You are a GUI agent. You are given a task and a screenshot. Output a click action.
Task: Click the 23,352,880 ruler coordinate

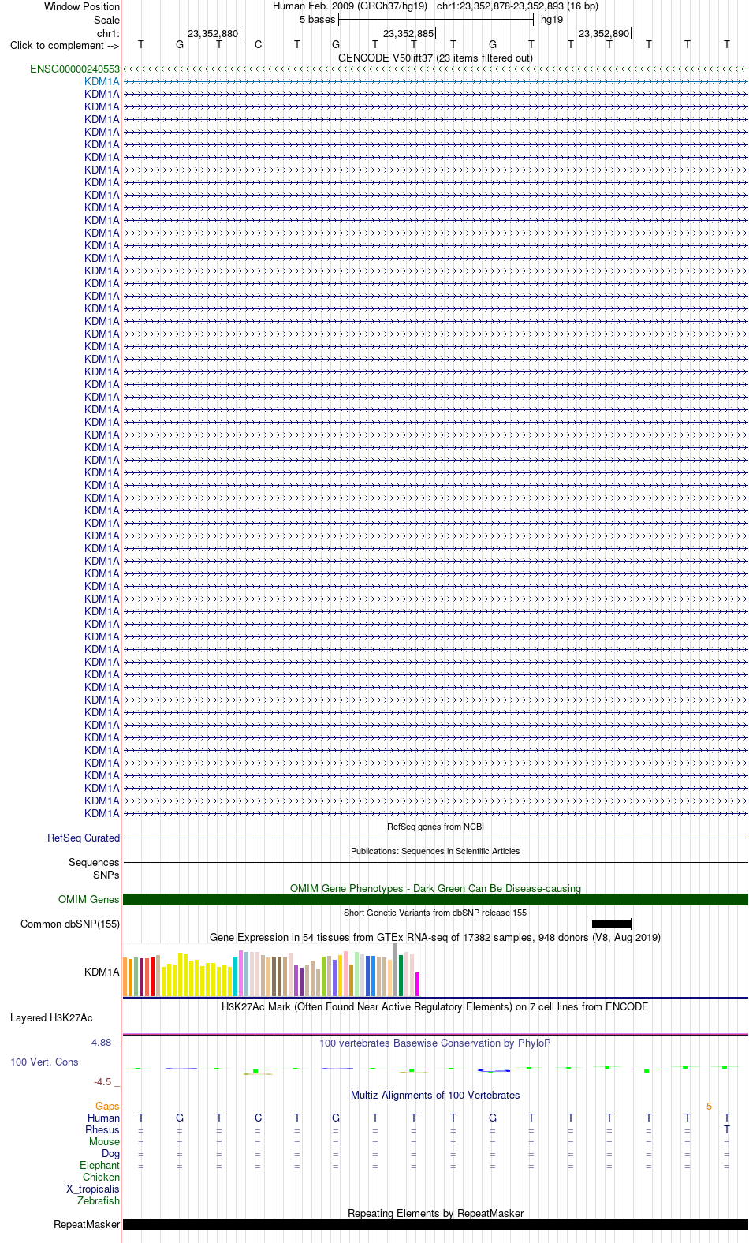coord(213,34)
